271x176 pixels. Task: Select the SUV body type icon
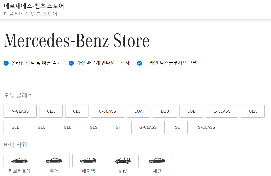(123, 160)
